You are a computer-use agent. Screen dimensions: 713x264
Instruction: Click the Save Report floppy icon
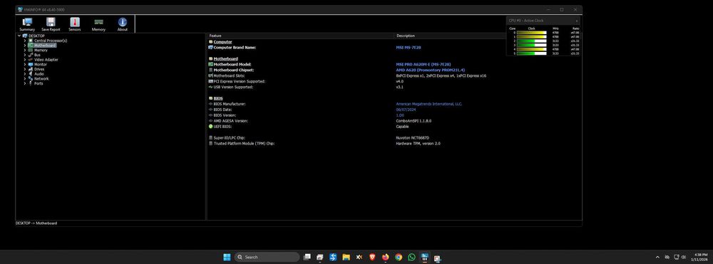tap(51, 22)
